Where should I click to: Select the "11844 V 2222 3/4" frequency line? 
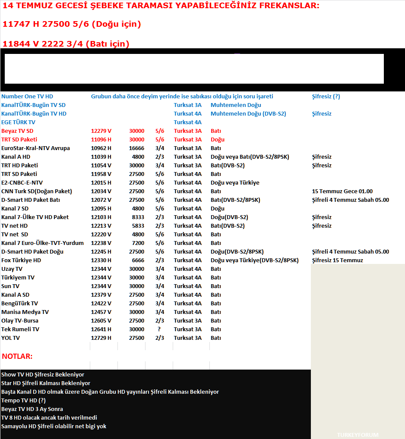click(x=66, y=44)
